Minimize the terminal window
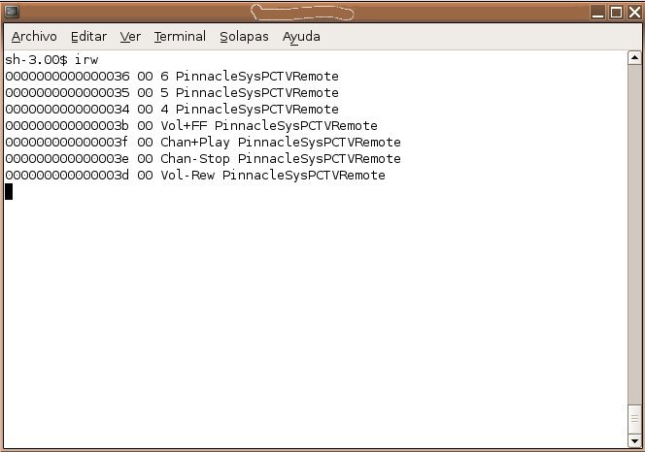This screenshot has width=645, height=452. tap(597, 13)
